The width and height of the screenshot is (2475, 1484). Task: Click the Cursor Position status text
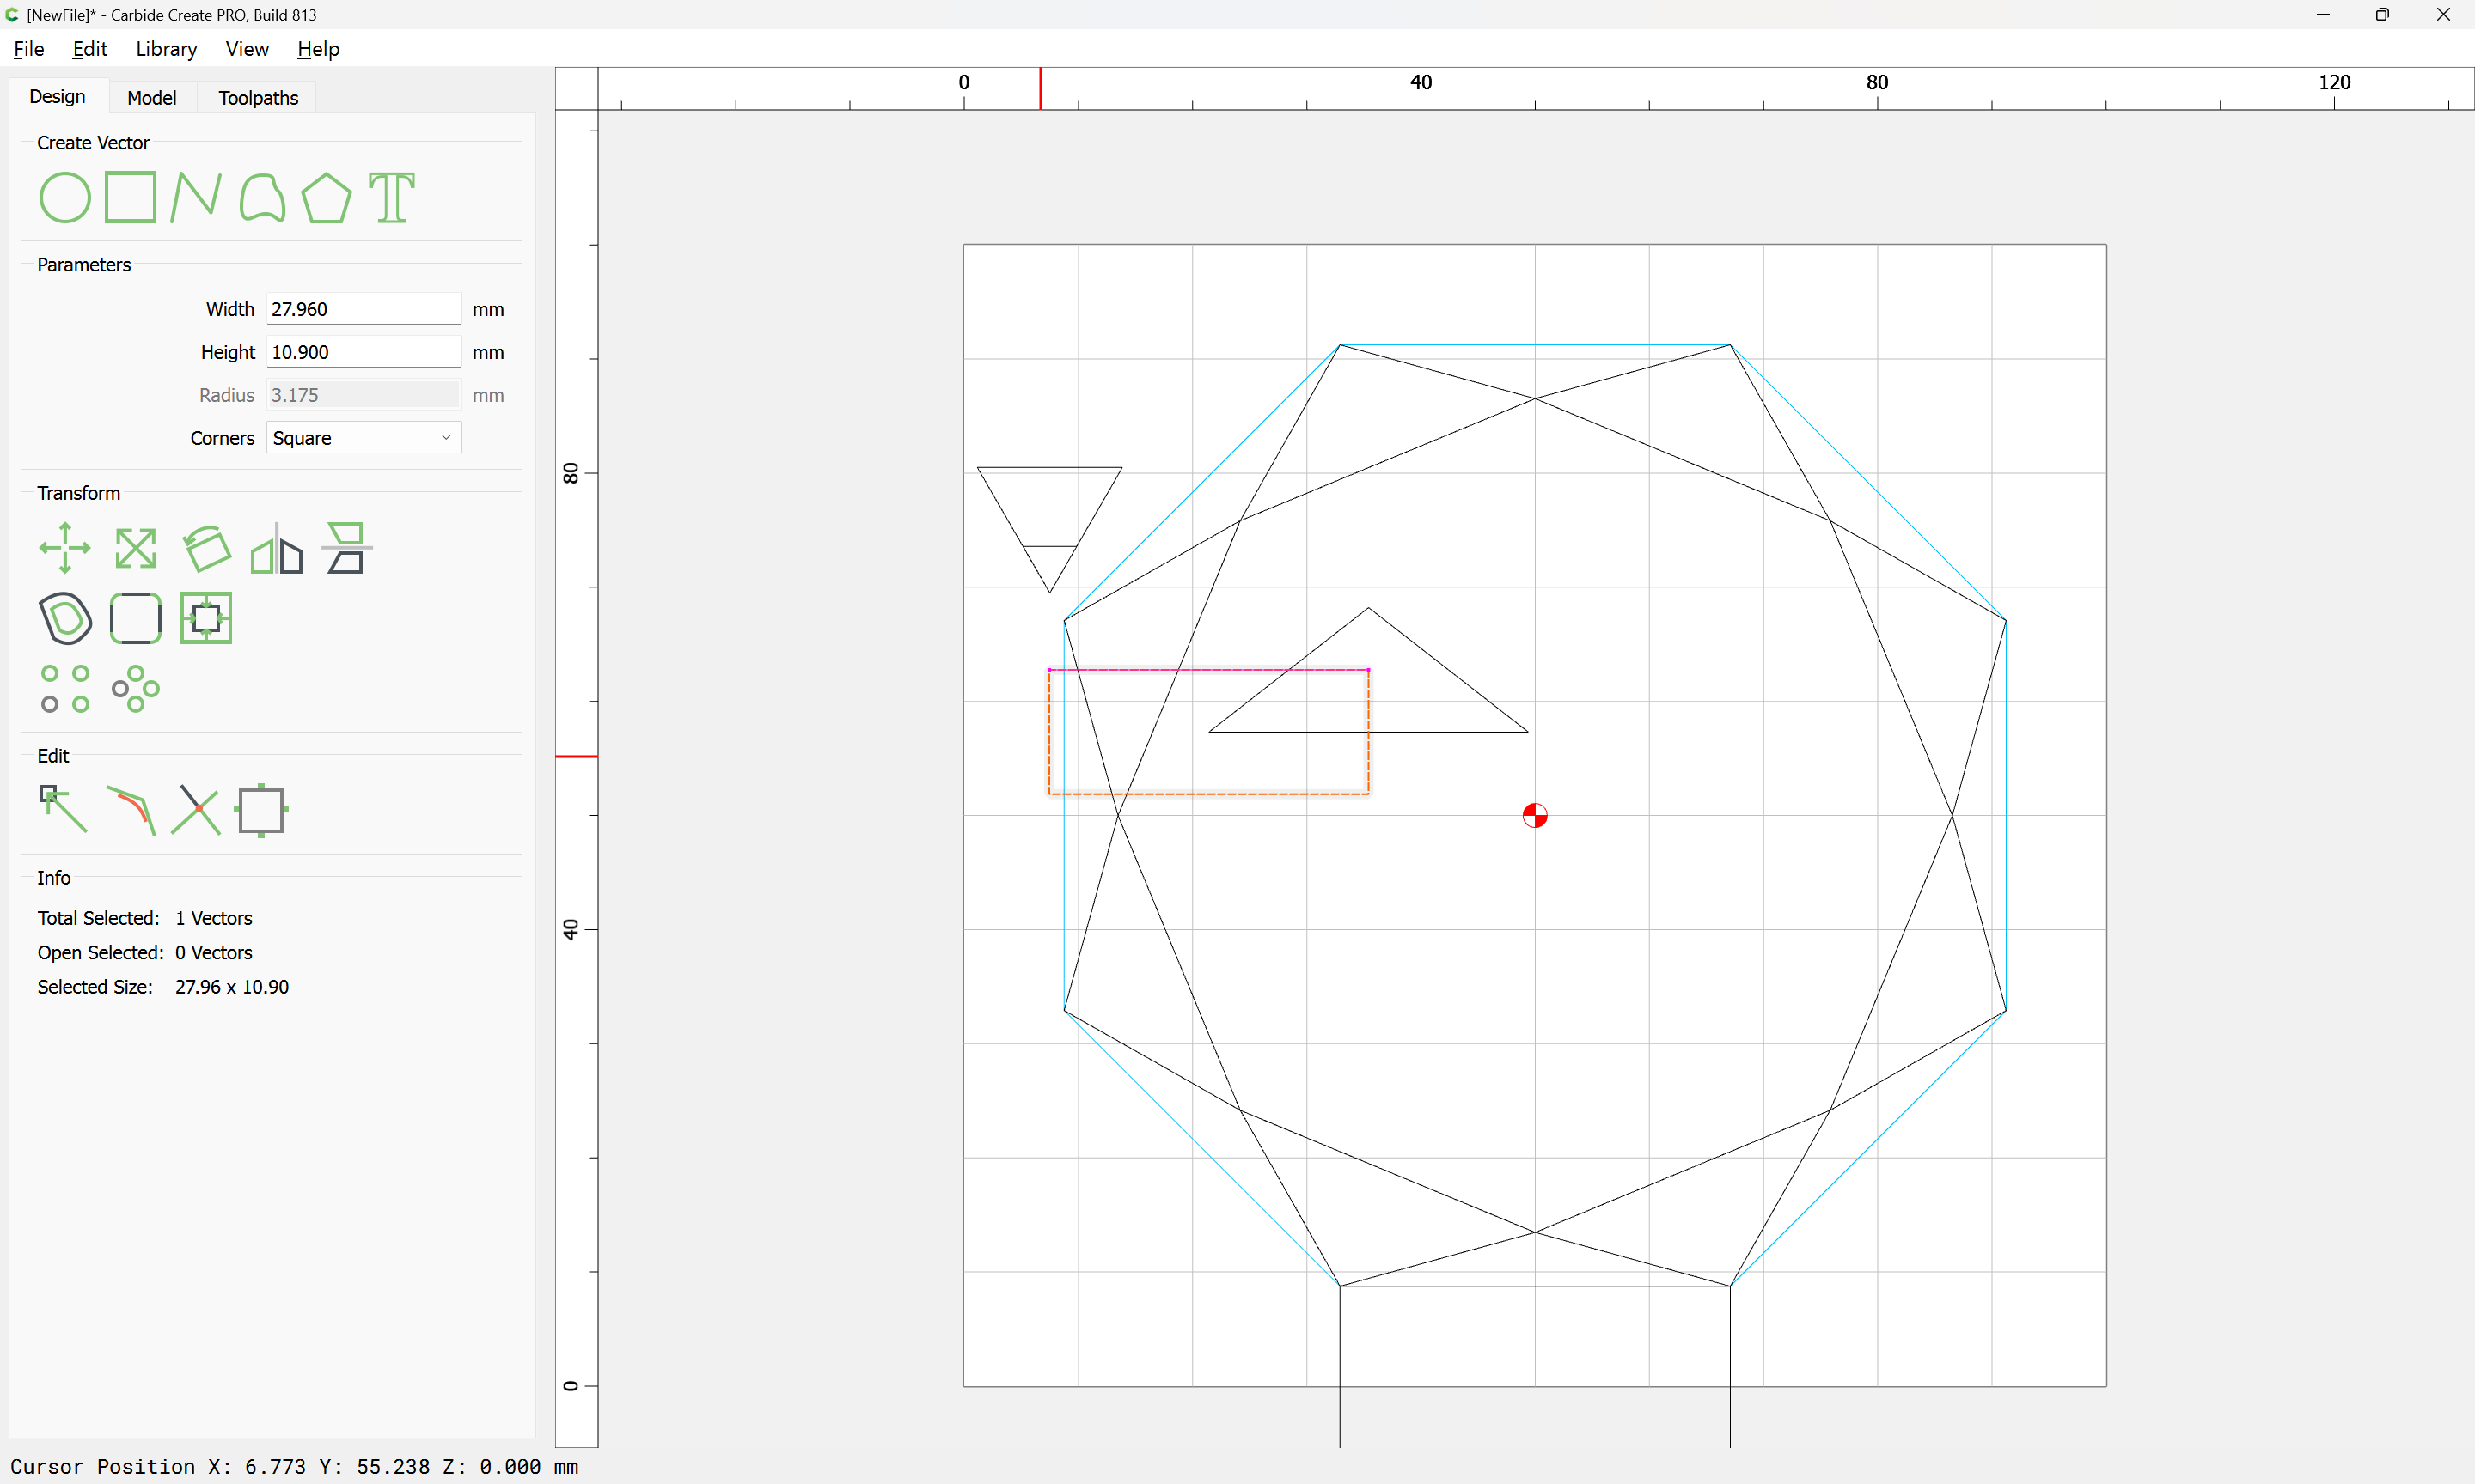(x=294, y=1467)
